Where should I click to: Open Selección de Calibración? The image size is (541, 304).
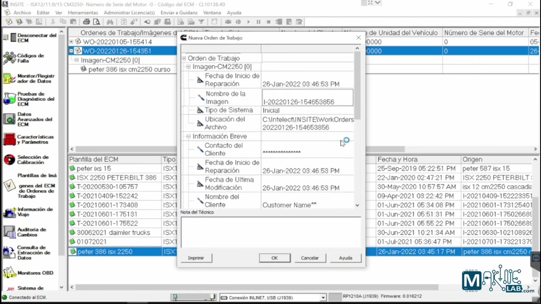(26, 160)
